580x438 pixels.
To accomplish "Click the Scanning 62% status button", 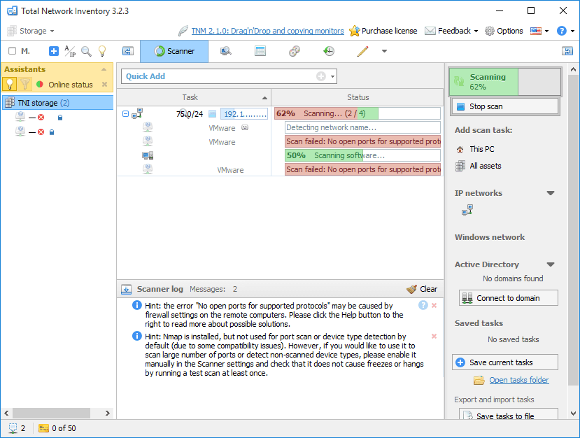I will [505, 82].
